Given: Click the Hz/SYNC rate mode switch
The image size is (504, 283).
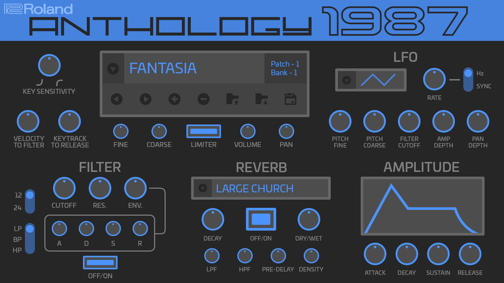Looking at the screenshot, I should point(468,80).
